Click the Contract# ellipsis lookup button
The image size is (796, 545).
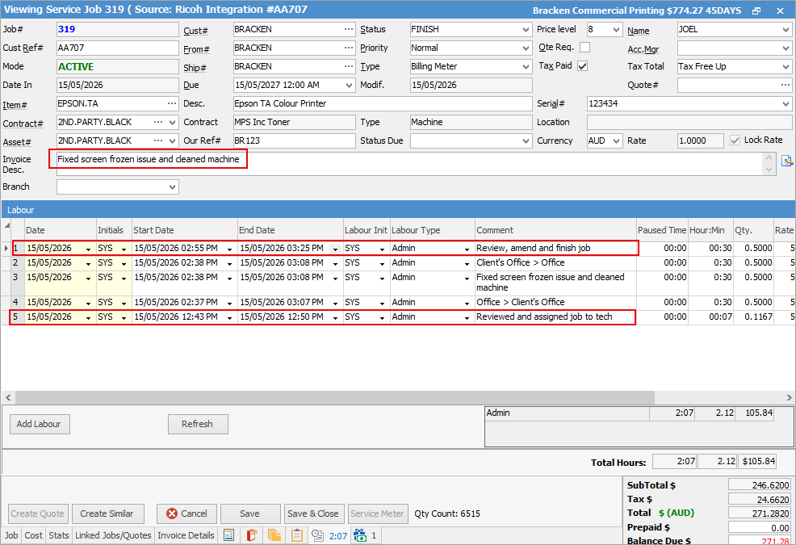158,123
